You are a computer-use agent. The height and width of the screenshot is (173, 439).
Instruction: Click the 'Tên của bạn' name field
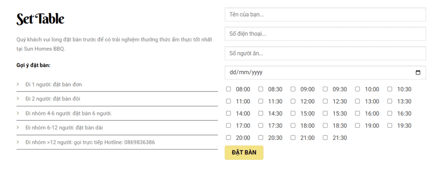[325, 15]
